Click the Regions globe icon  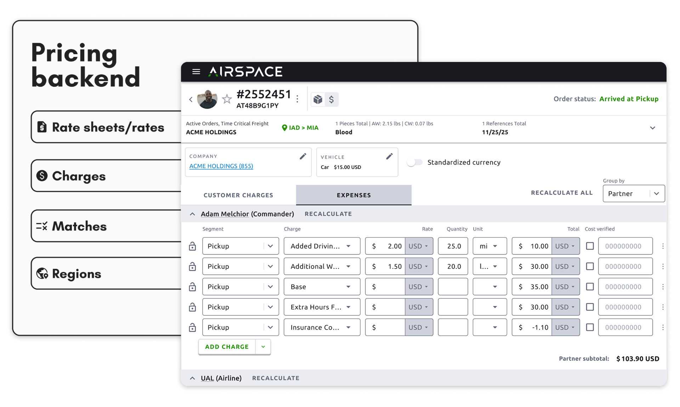tap(42, 273)
